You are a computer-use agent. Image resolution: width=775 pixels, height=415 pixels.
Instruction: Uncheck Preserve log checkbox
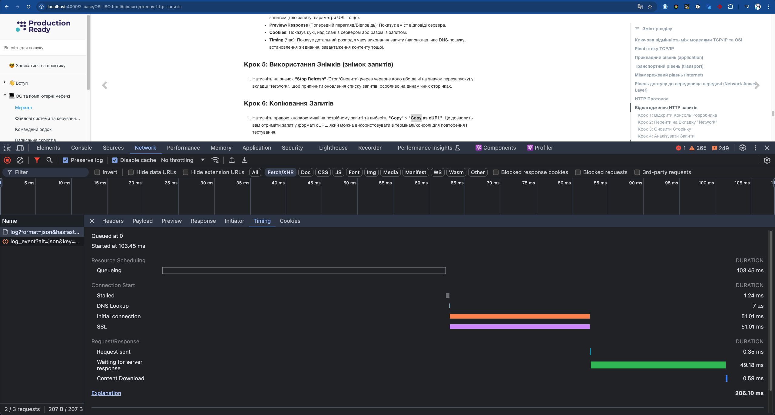pos(65,160)
